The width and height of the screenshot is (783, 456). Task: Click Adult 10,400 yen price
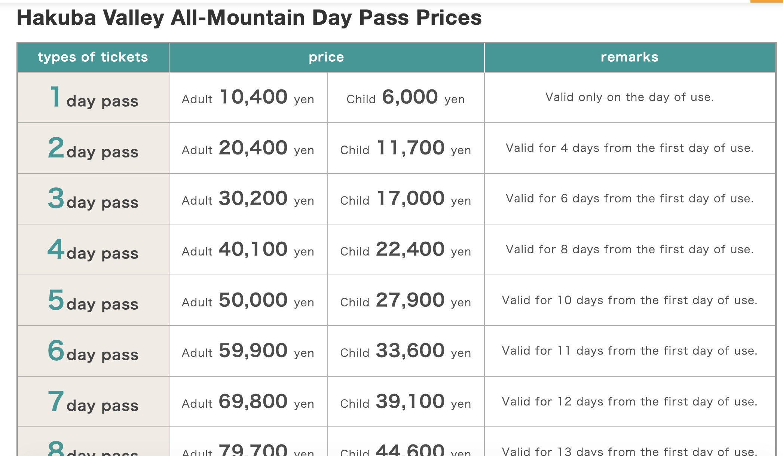point(248,98)
